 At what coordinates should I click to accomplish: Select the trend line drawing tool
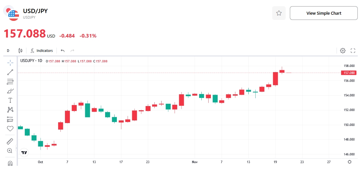pos(10,72)
